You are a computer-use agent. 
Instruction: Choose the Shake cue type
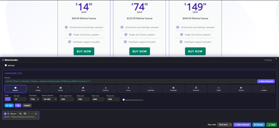(219, 89)
